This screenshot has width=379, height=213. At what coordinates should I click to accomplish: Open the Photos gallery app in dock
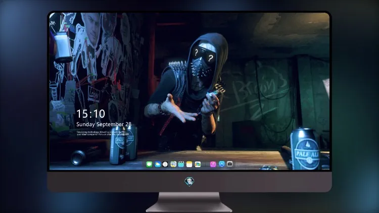[198, 165]
